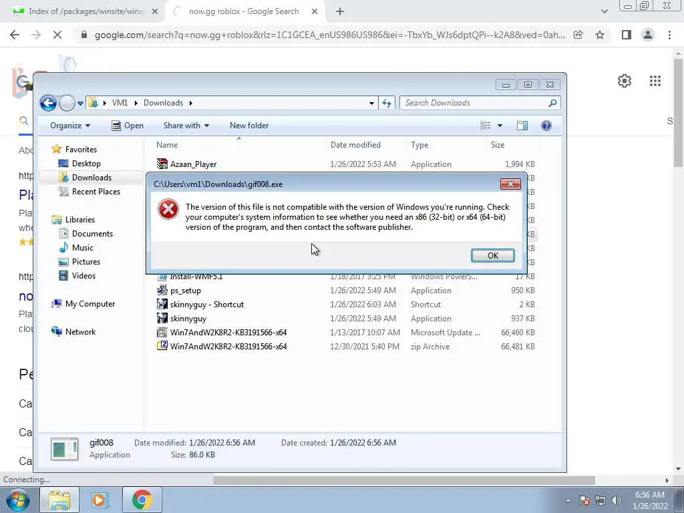Open Chrome three-dot menu
Image resolution: width=684 pixels, height=513 pixels.
click(x=669, y=35)
